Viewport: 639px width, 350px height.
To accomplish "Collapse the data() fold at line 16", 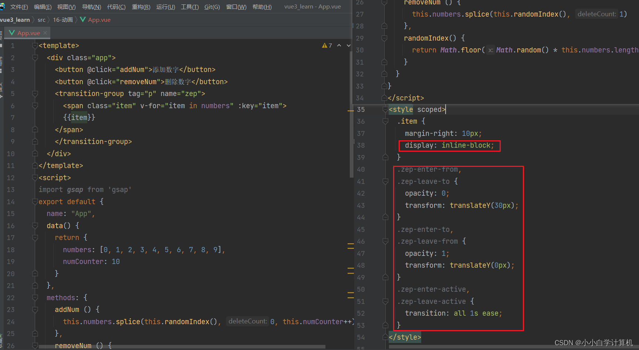I will [35, 226].
